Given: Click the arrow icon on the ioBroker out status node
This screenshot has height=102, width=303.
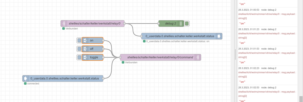Looking at the screenshot, I should pos(219,36).
